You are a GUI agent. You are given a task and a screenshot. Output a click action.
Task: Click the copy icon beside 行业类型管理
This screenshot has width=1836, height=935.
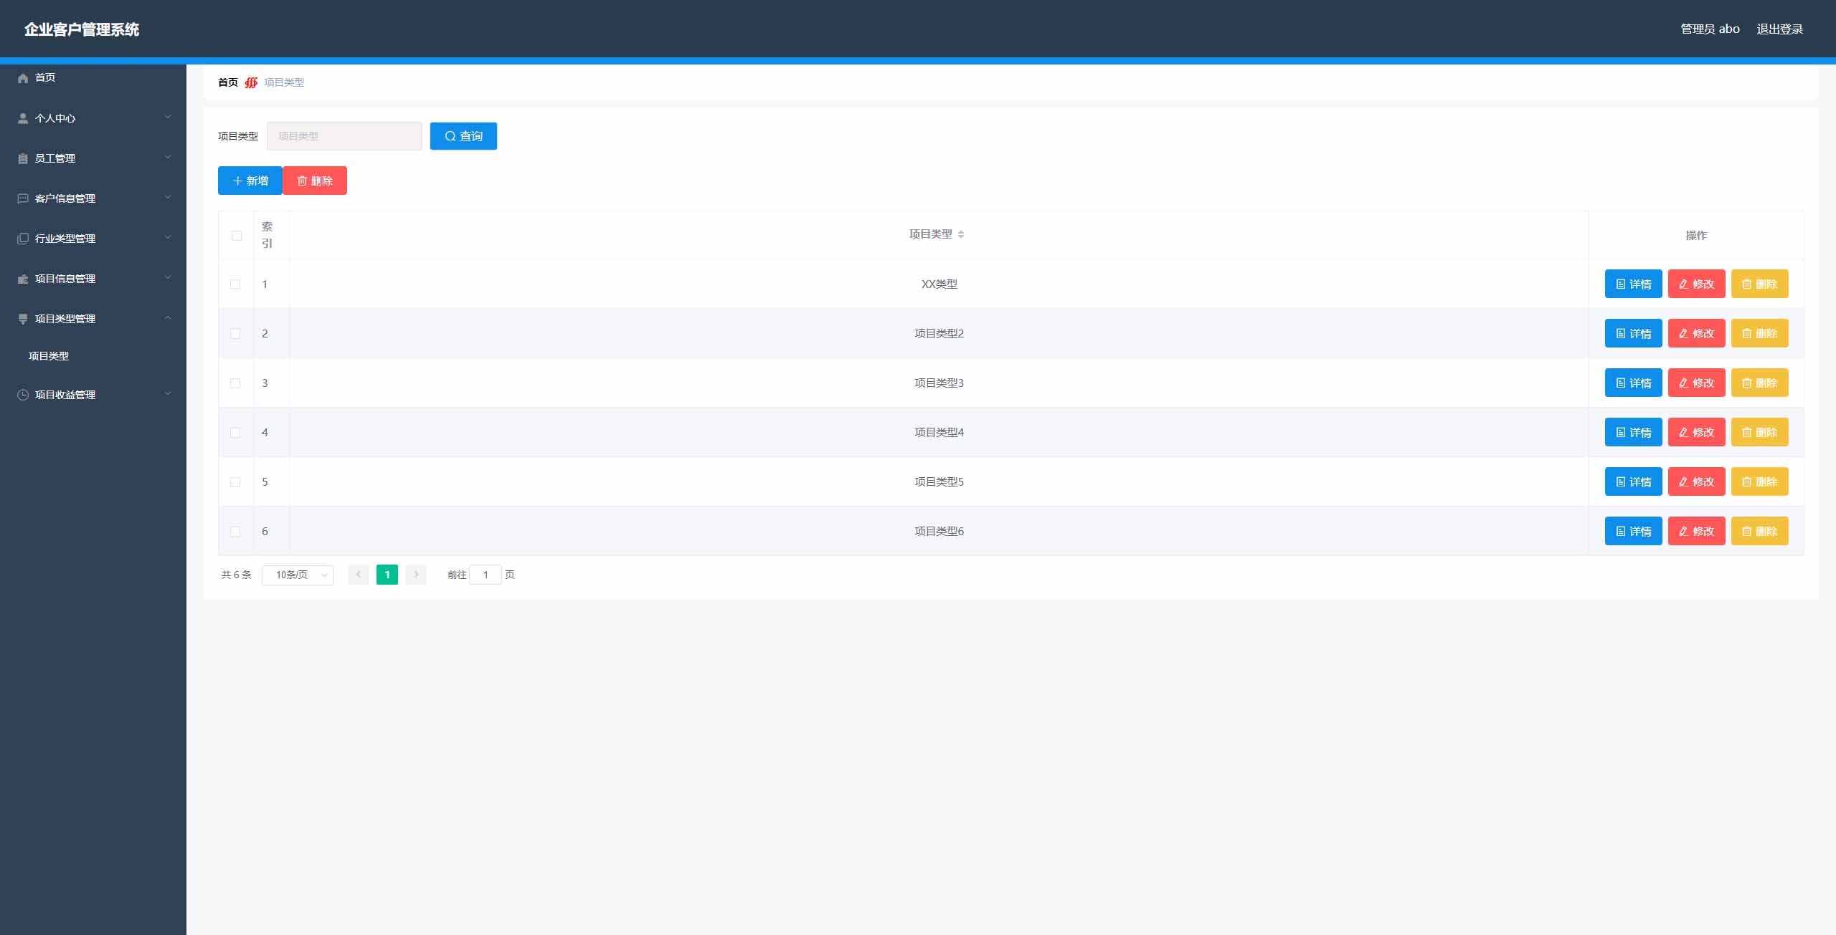point(23,239)
